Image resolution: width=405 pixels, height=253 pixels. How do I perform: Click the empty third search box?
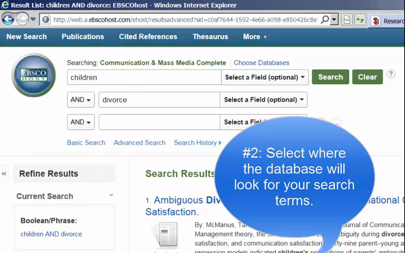point(159,122)
